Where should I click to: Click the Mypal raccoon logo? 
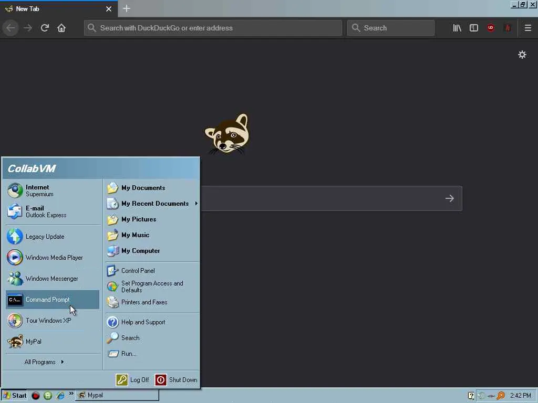227,134
